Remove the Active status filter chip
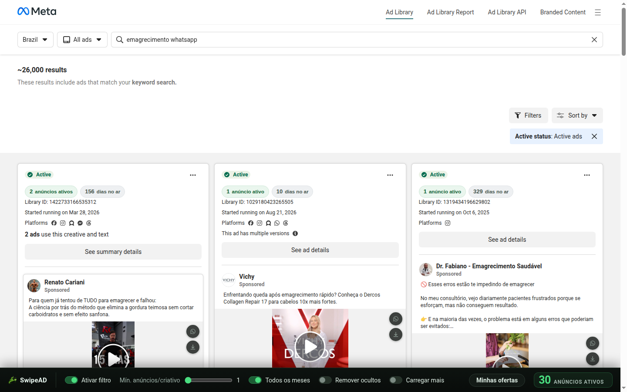The image size is (627, 392). [594, 136]
